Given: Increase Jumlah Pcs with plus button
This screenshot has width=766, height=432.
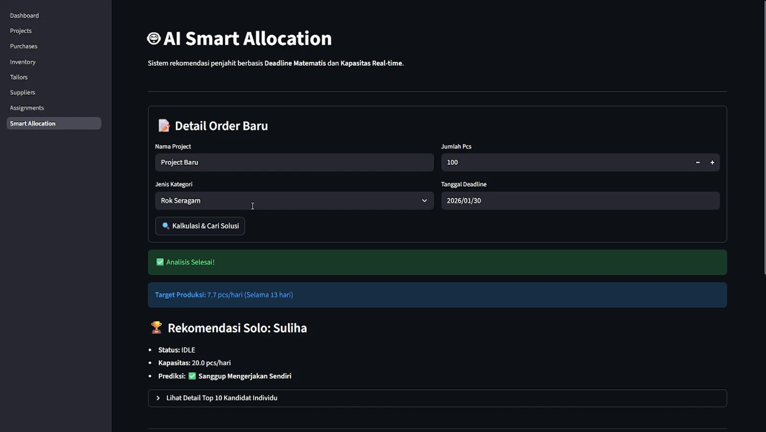Looking at the screenshot, I should 712,162.
